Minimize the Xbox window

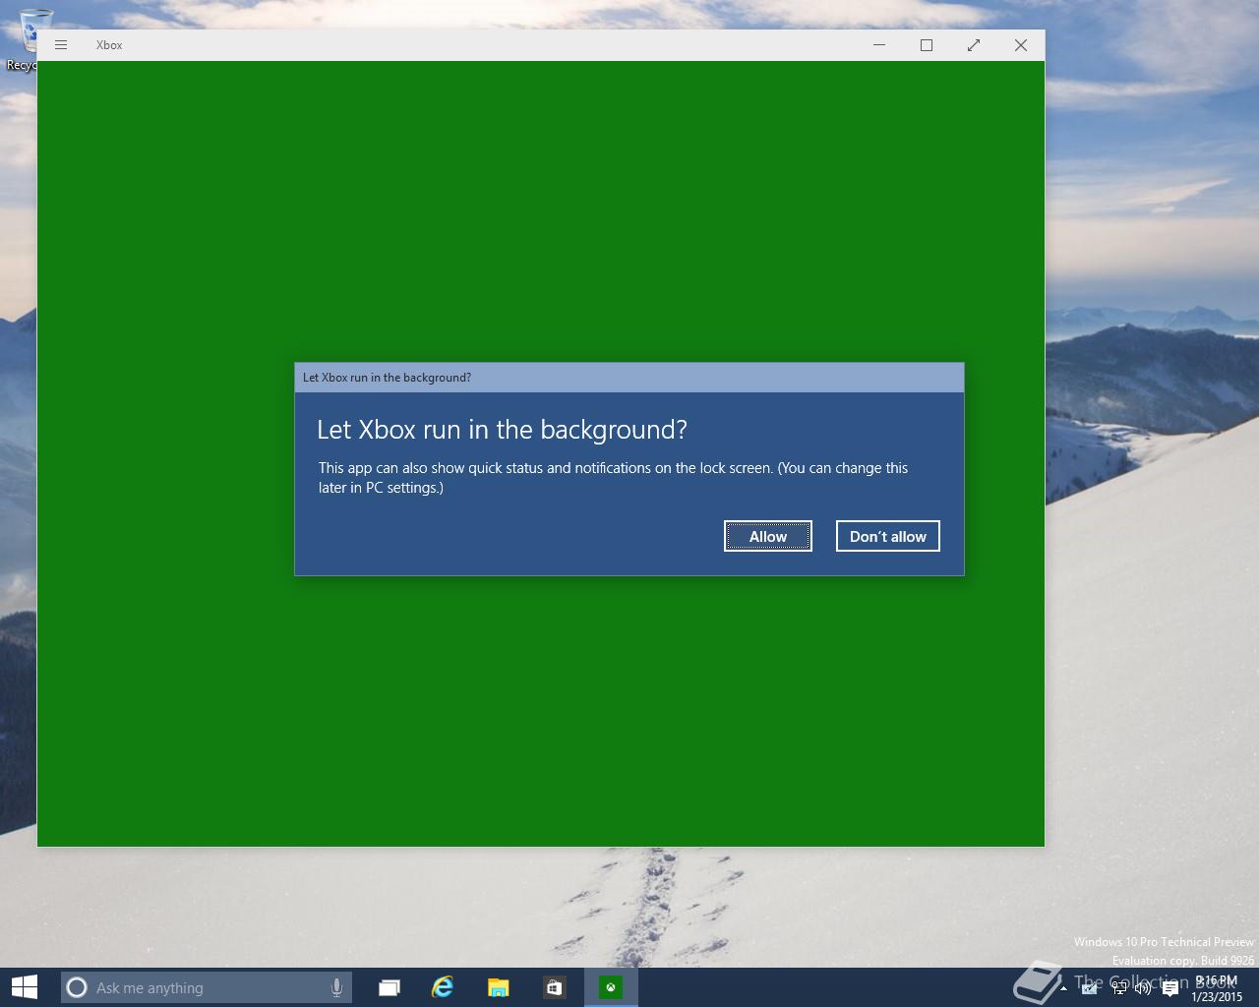(x=879, y=45)
